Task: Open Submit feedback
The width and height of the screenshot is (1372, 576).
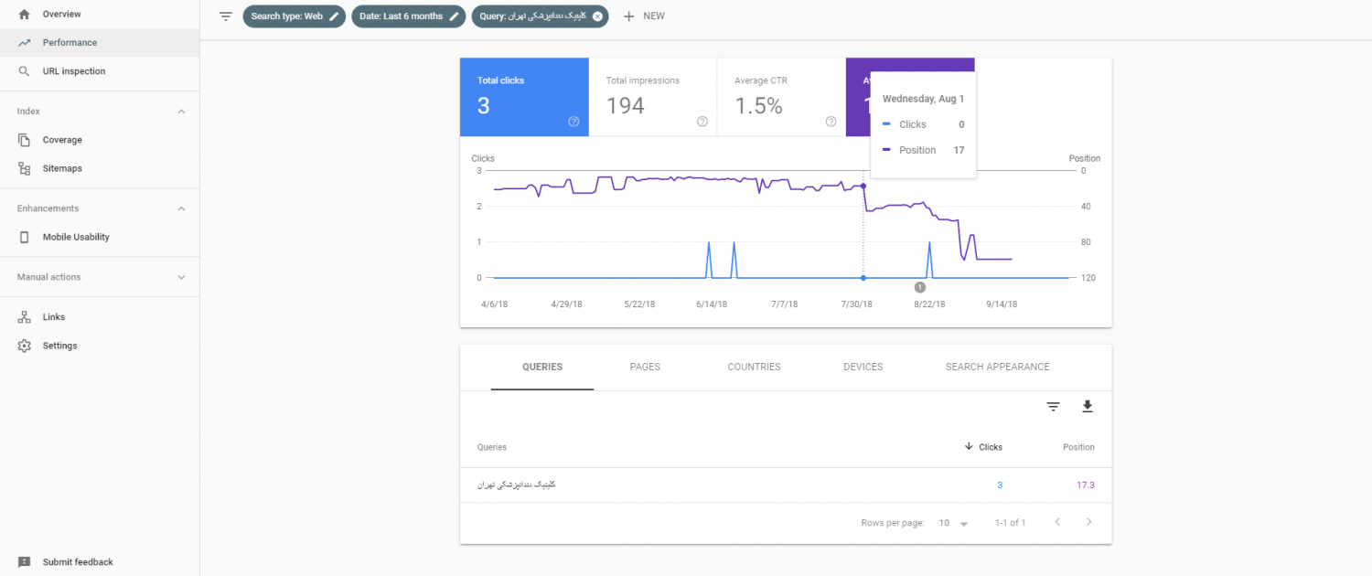Action: click(x=78, y=562)
